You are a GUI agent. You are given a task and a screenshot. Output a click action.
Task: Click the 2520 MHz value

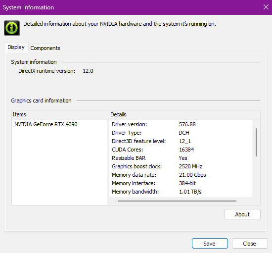(x=190, y=166)
